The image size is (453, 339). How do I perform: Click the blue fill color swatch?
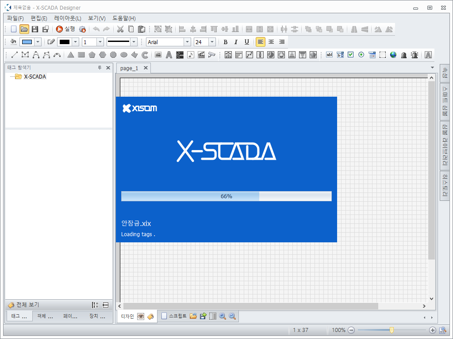(x=27, y=42)
